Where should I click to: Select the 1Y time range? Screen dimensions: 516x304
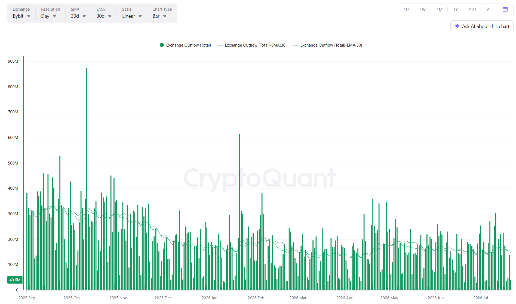[456, 10]
